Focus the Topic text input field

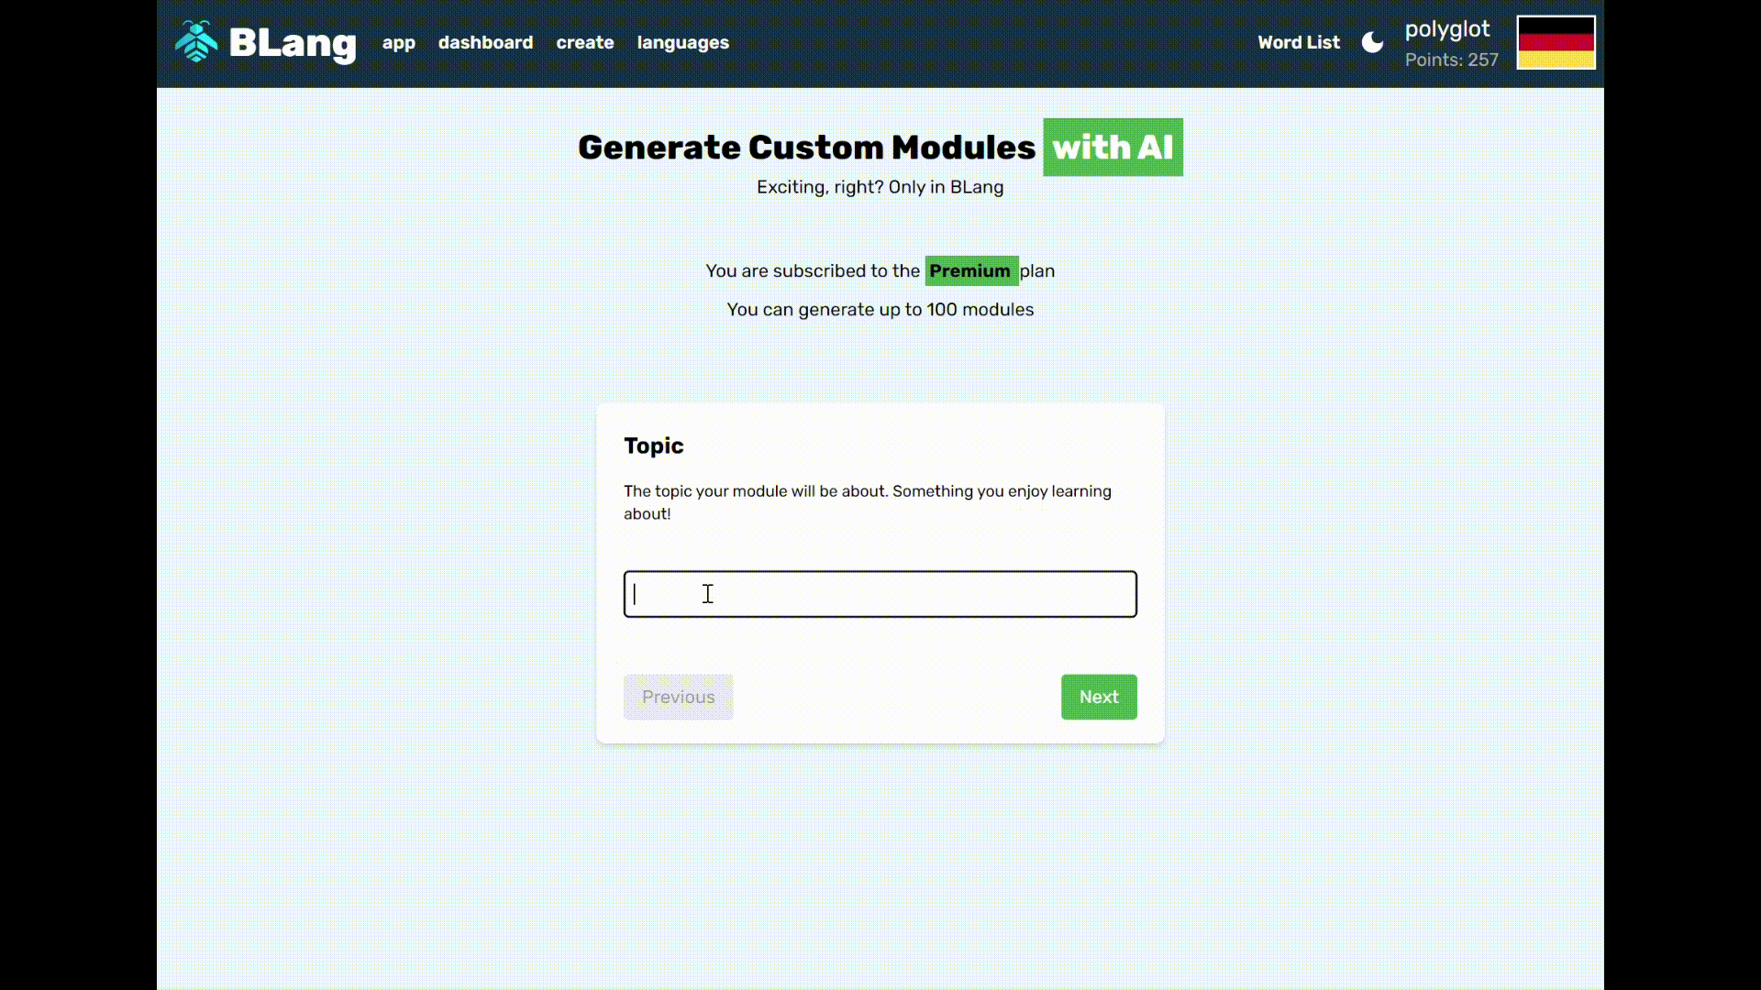[x=880, y=594]
